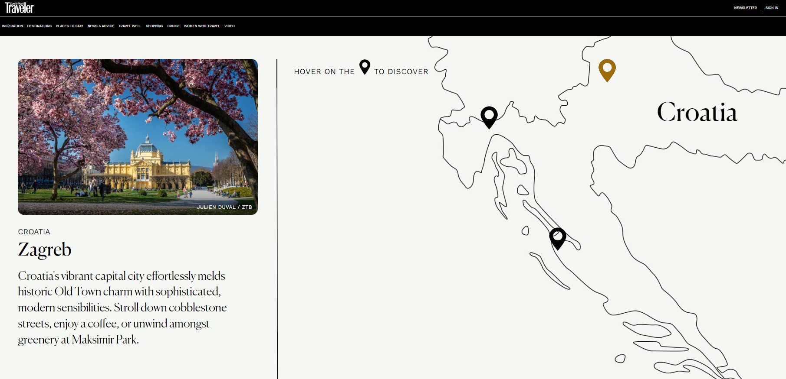
Task: Open Places to Stay
Action: pos(69,26)
